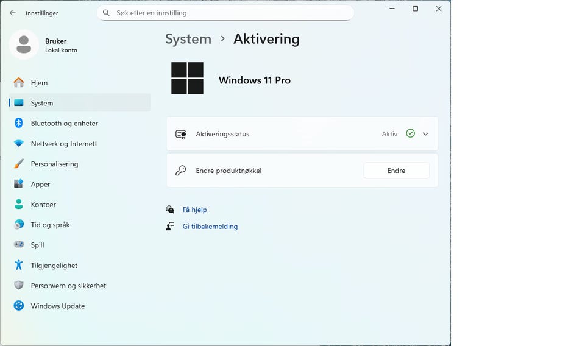
Task: Click the Windows logo beside Windows 11 Pro
Action: pyautogui.click(x=187, y=78)
